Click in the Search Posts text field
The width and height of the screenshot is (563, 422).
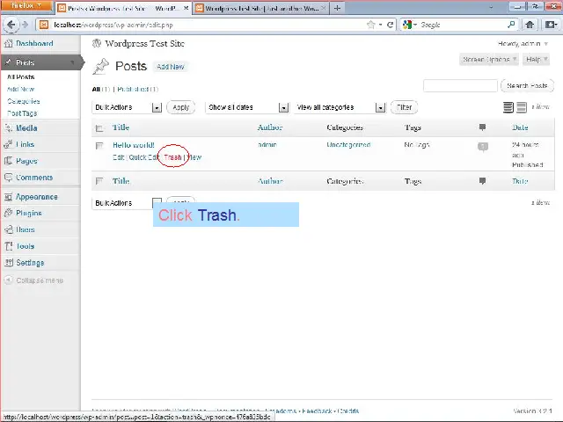click(x=460, y=86)
